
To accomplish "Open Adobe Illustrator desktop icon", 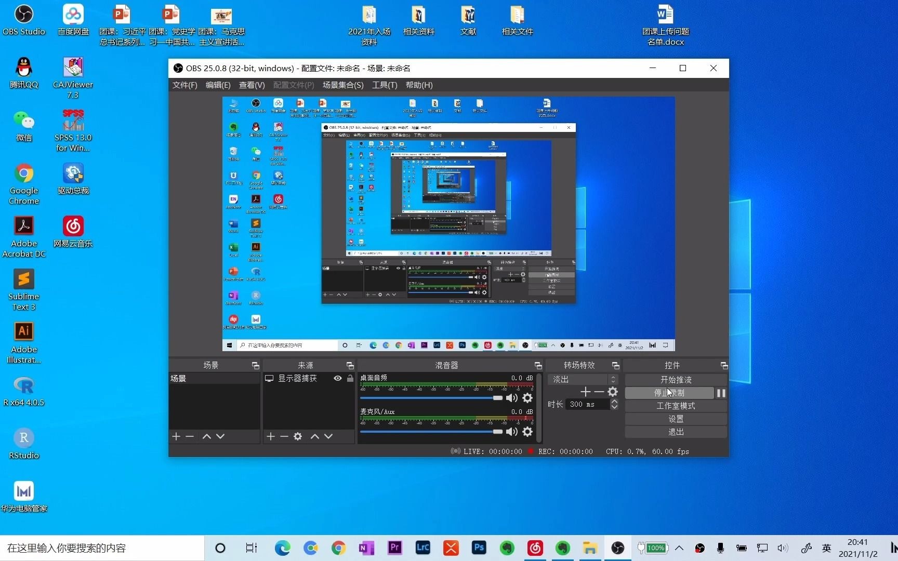I will (x=24, y=343).
